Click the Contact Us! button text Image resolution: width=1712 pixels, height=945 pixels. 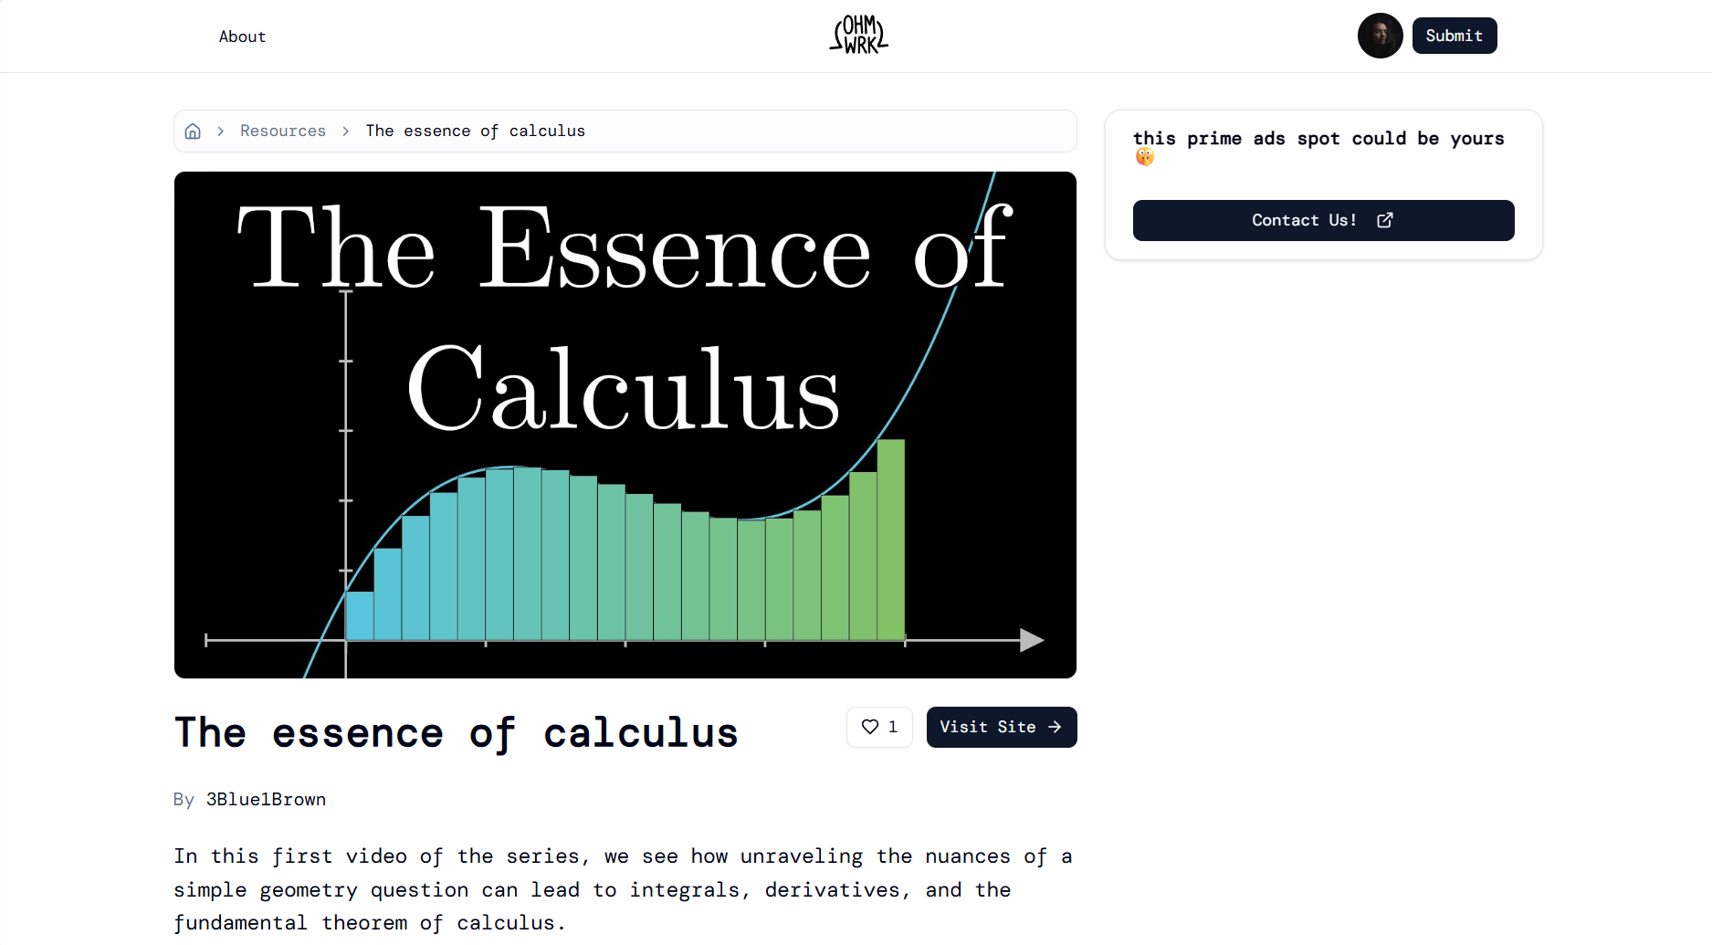pos(1304,220)
